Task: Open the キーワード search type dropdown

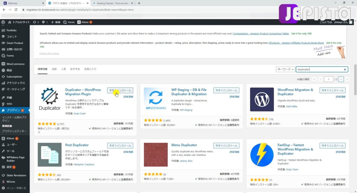Action: pos(285,69)
